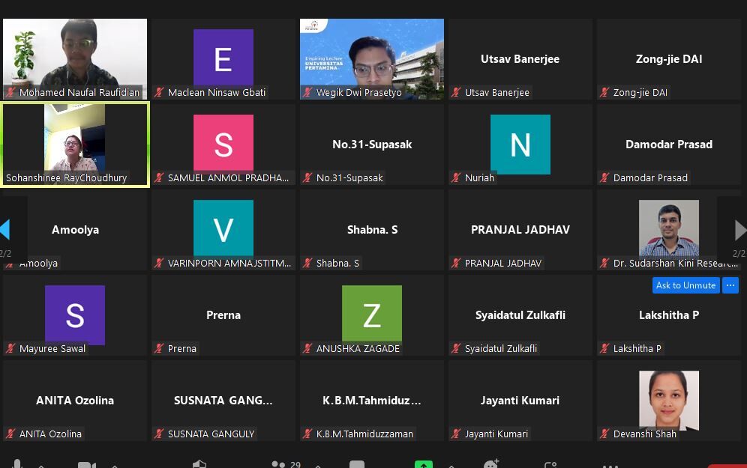Select Sohanshinee RayChoudhury's highlighted video tile

(75, 144)
